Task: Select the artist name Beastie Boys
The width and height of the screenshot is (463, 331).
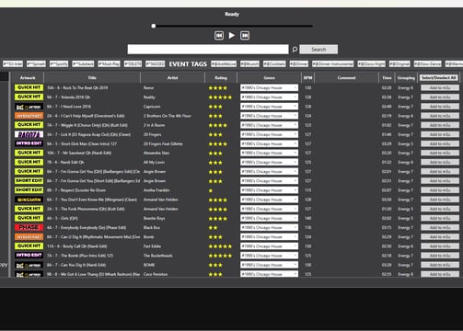Action: pyautogui.click(x=154, y=218)
